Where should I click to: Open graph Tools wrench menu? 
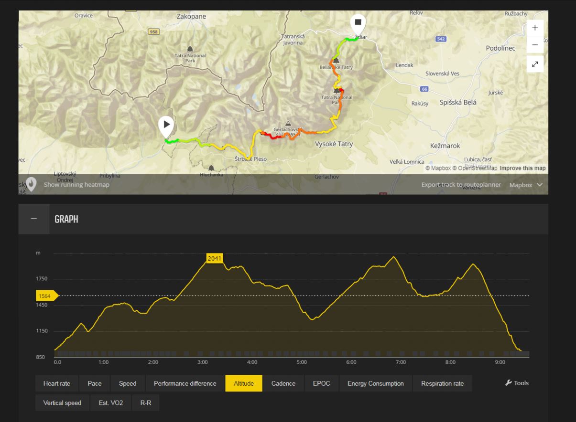pyautogui.click(x=517, y=383)
